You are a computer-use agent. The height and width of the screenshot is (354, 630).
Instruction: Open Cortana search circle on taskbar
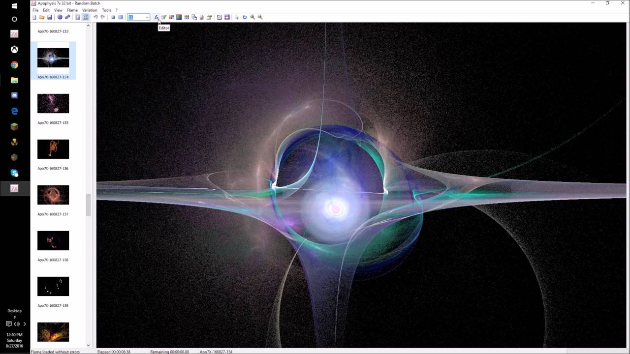14,19
